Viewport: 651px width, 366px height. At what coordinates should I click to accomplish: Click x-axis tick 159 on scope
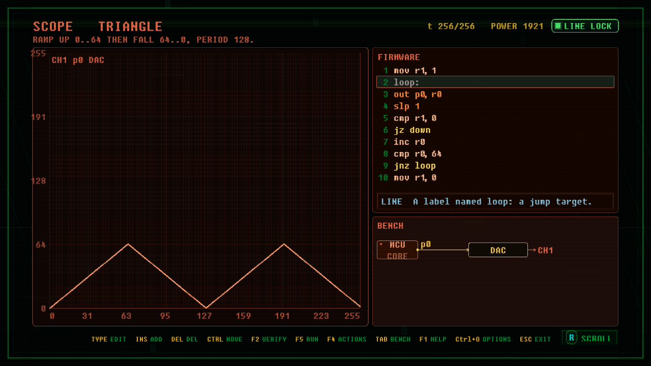click(243, 316)
